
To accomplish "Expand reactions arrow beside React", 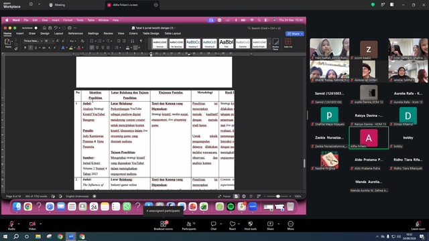I will (239, 224).
